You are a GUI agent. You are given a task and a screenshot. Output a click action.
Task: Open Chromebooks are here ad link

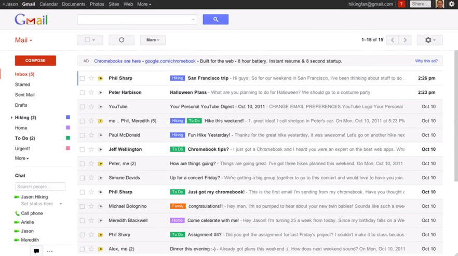pos(117,61)
